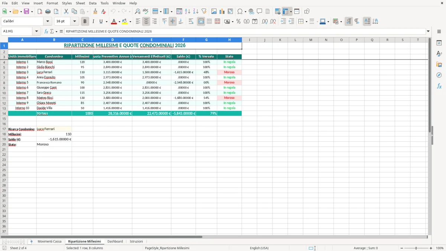The image size is (446, 251).
Task: Cut the selected cells
Action: point(66,12)
